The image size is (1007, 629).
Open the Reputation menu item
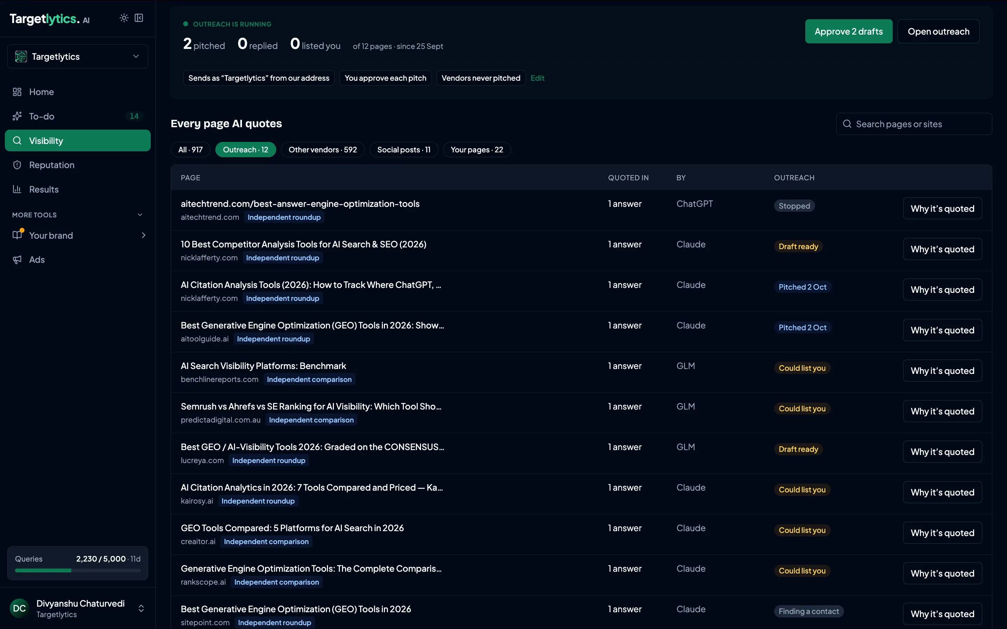(78, 165)
